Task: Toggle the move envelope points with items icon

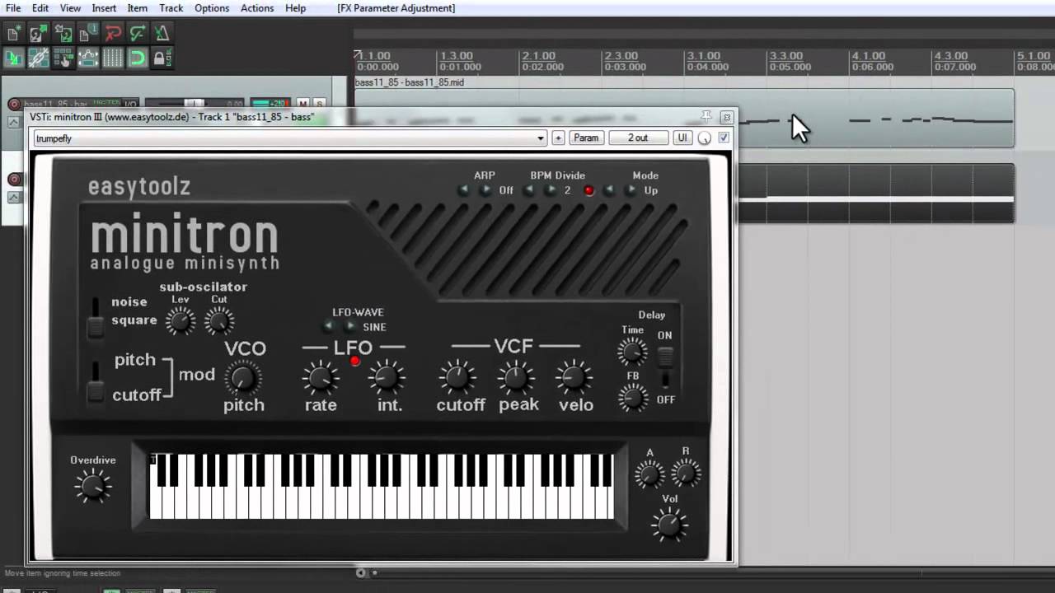Action: pos(87,58)
